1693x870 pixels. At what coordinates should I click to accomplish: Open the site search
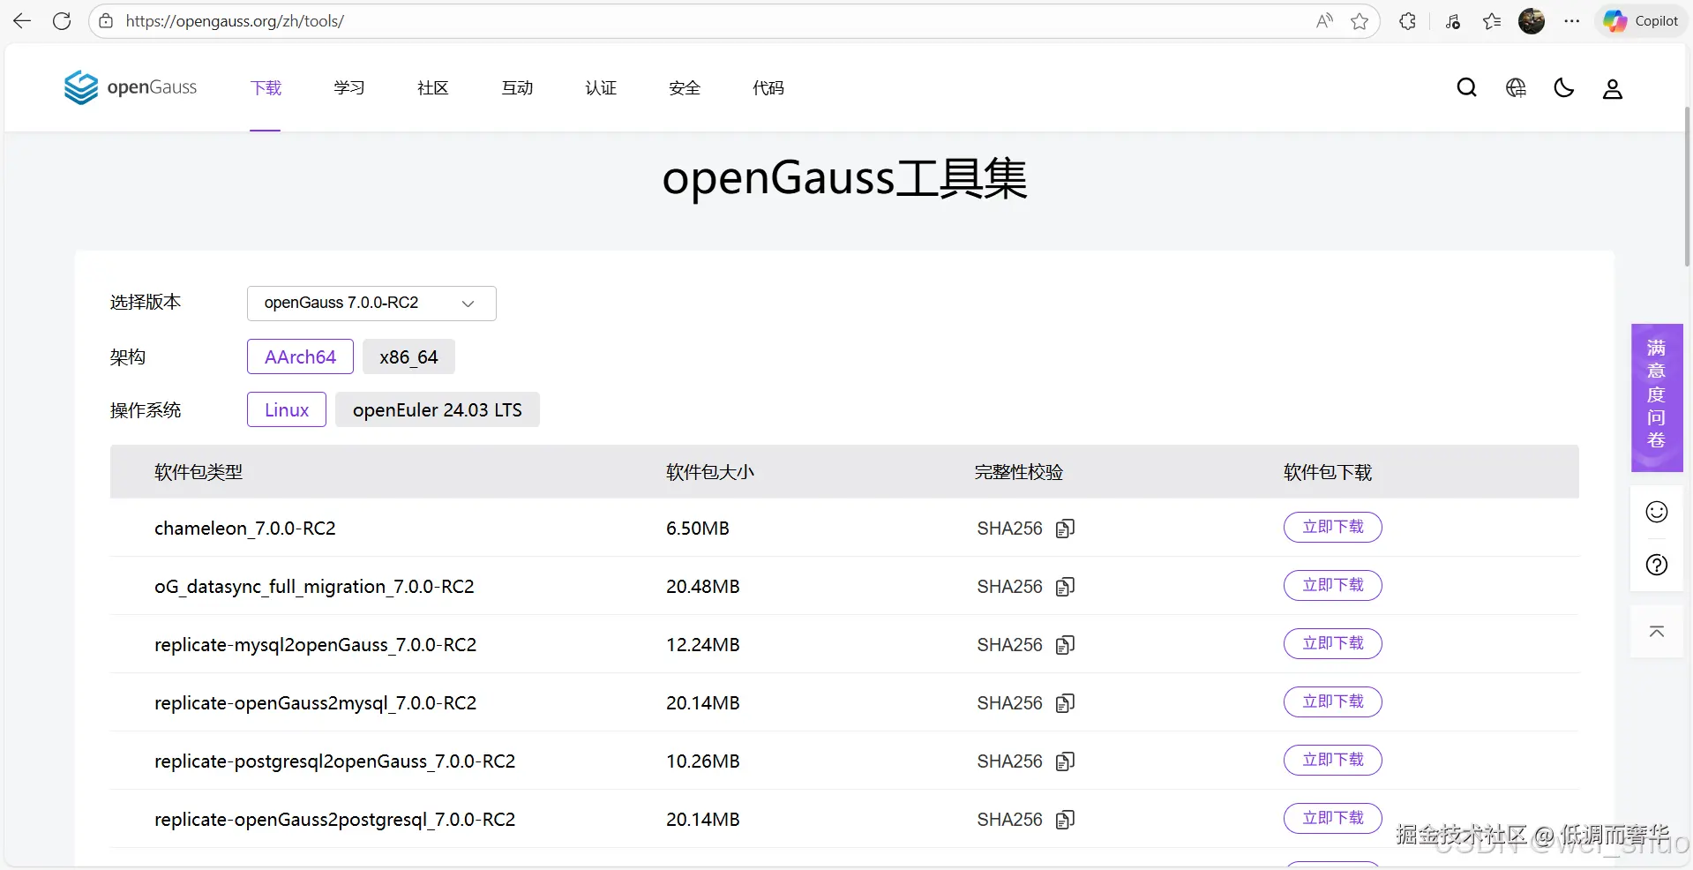[x=1467, y=88]
